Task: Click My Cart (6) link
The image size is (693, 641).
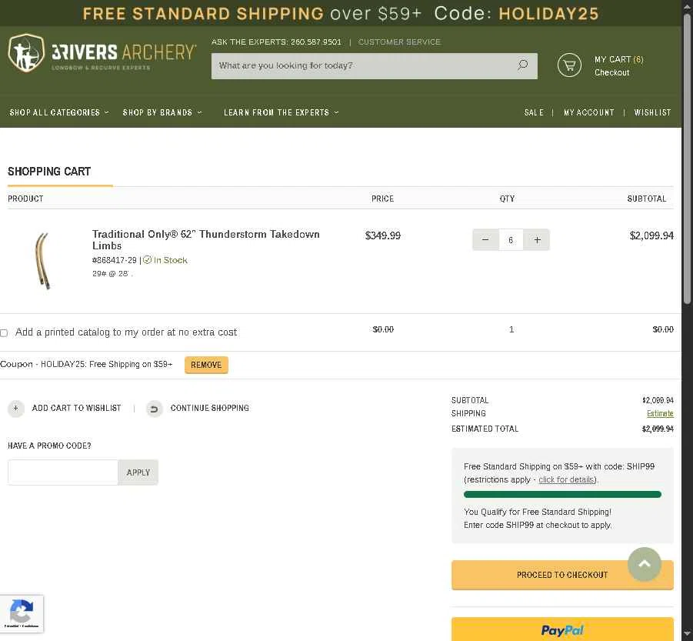Action: [618, 59]
